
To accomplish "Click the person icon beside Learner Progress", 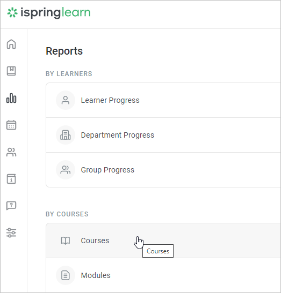I will [x=66, y=100].
